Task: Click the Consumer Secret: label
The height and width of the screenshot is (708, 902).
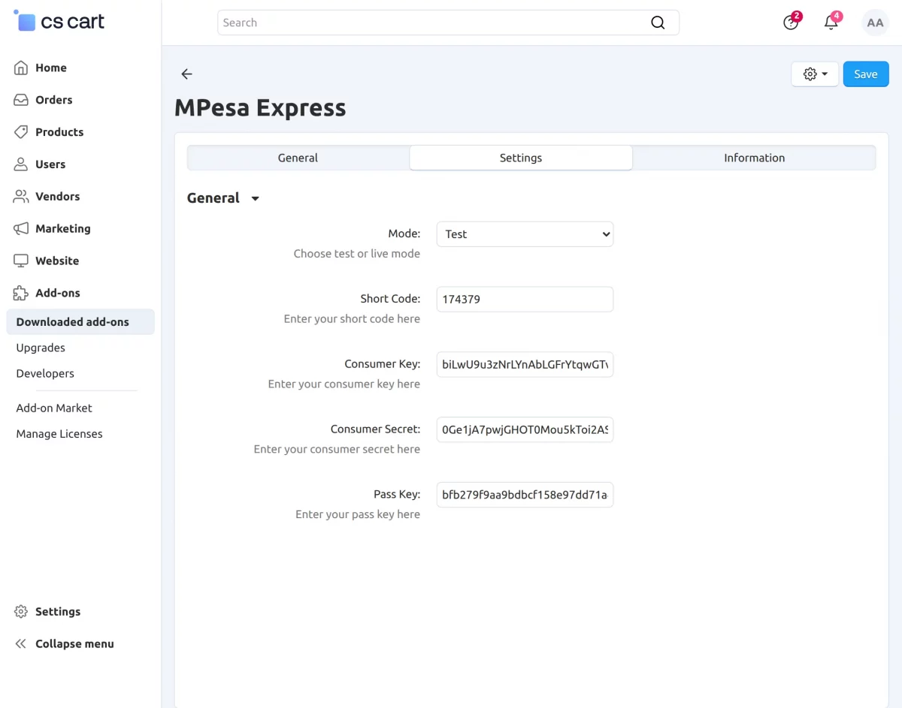Action: [375, 429]
